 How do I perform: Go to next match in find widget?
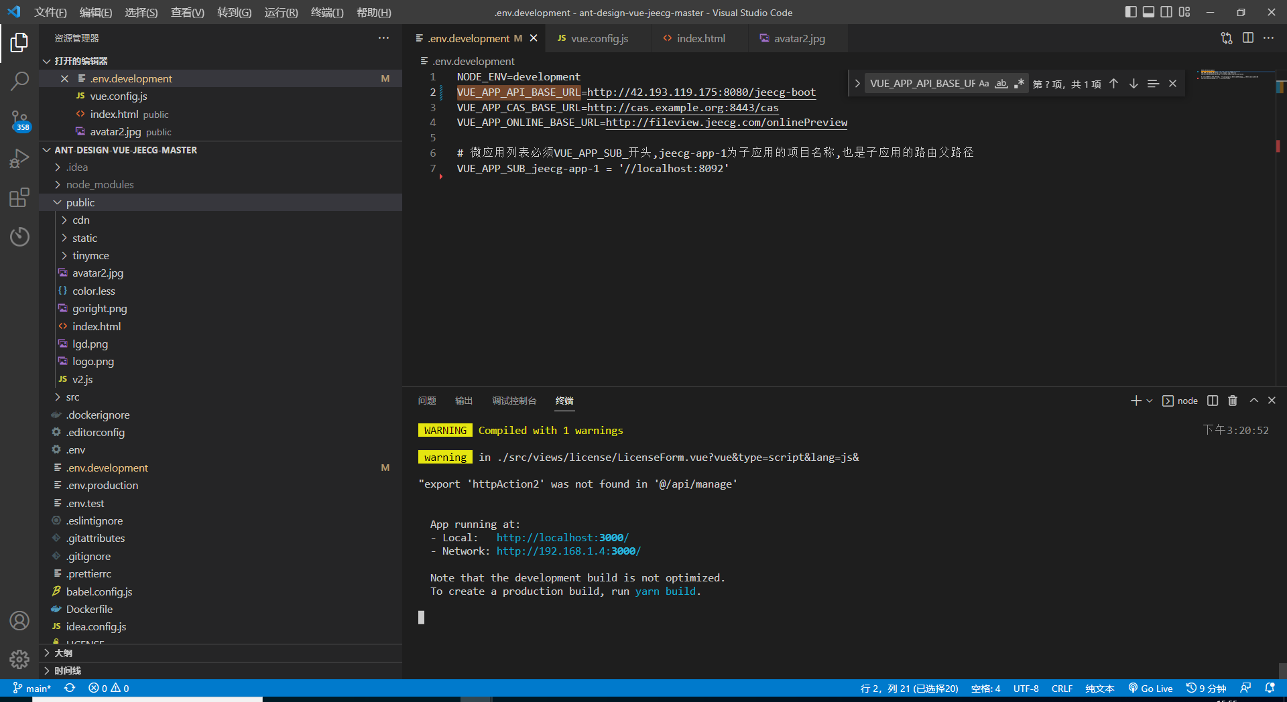coord(1133,84)
